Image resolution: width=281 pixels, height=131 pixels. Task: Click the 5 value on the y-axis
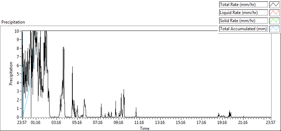click(x=18, y=74)
